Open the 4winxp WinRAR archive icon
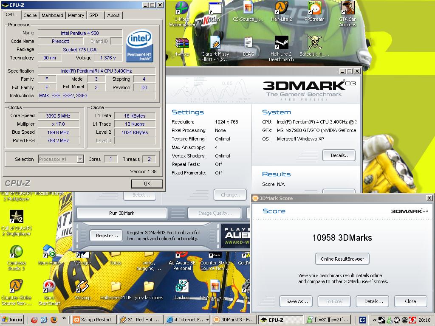 182,43
